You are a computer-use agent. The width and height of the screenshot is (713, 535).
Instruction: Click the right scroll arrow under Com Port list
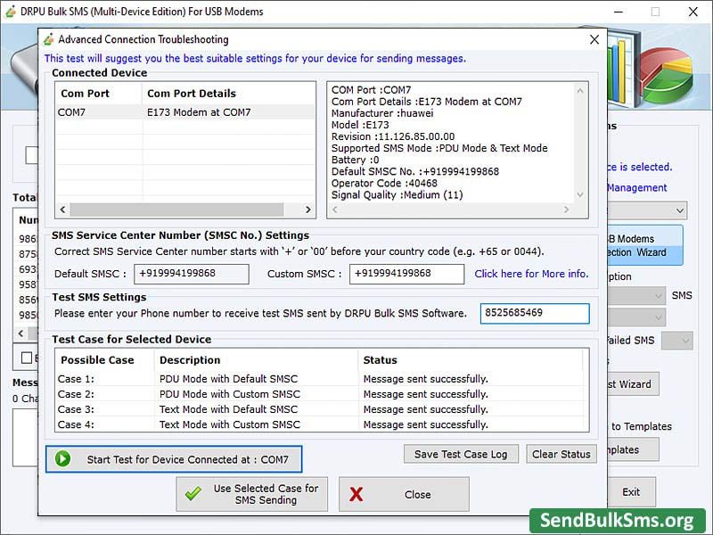click(x=308, y=210)
